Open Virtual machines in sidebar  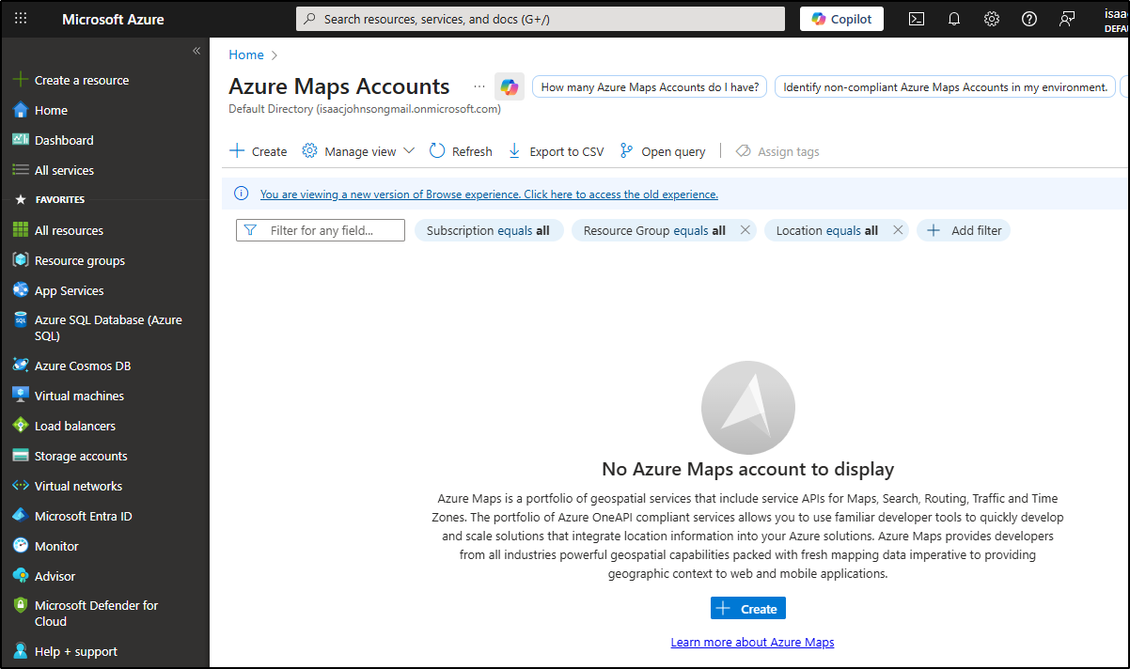pos(79,396)
